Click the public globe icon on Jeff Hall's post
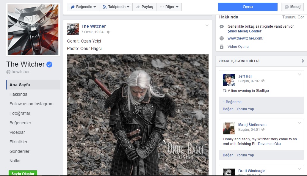Viewport: 307px width, 176px height. point(263,81)
